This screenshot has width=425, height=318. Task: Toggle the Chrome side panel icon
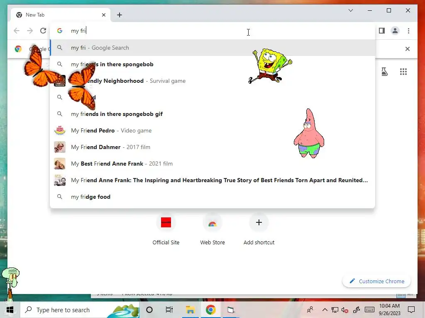pos(382,31)
